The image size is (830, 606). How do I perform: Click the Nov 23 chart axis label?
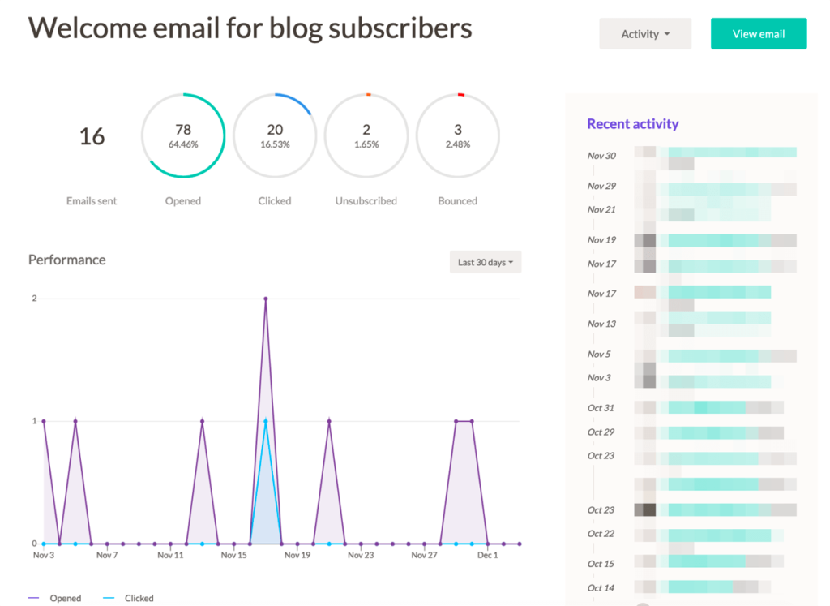click(361, 555)
